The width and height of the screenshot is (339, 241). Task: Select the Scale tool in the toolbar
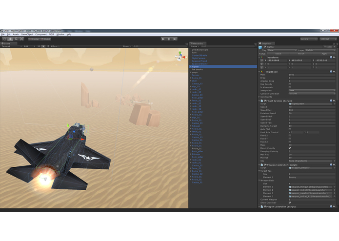[x=22, y=39]
